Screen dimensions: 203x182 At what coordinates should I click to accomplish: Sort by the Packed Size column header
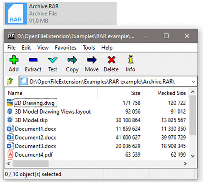click(172, 93)
